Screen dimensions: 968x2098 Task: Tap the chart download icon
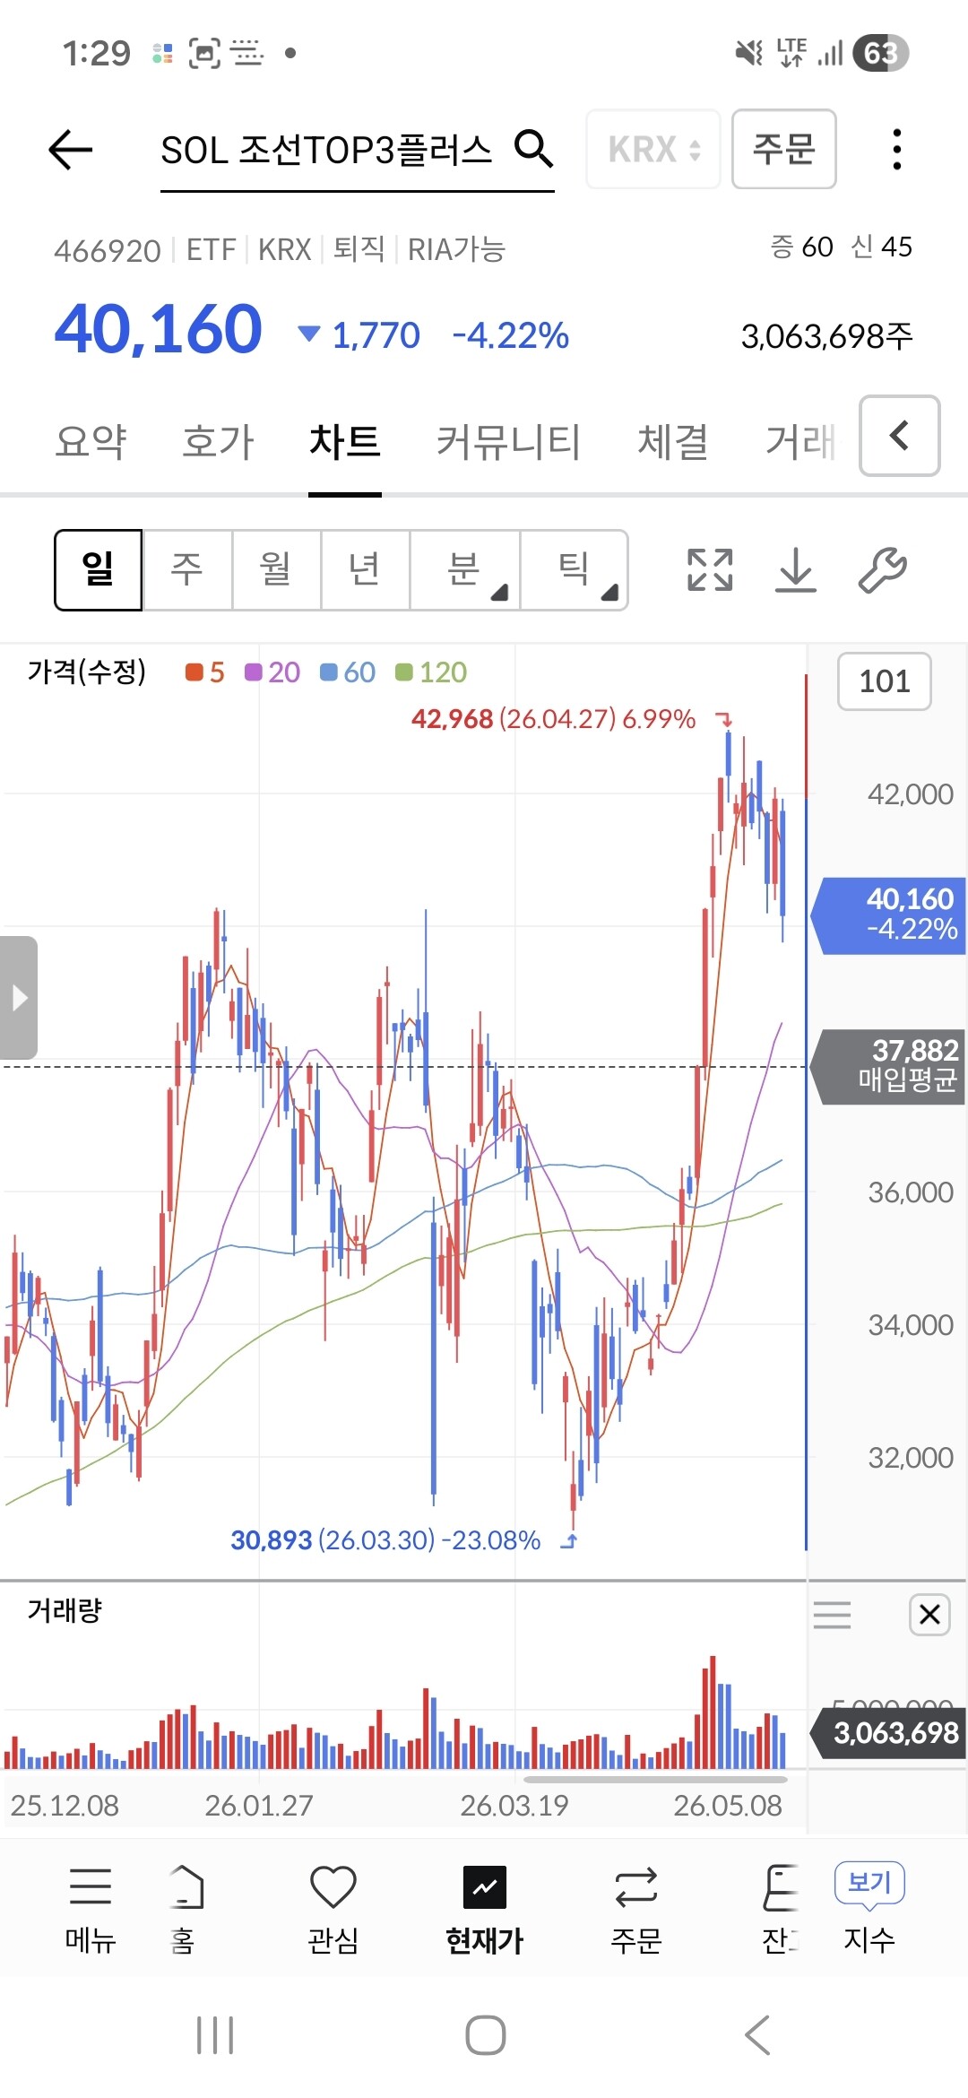point(796,569)
